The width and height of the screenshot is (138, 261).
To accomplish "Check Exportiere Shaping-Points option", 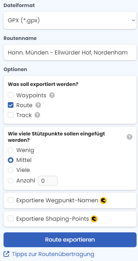I will click(11, 219).
